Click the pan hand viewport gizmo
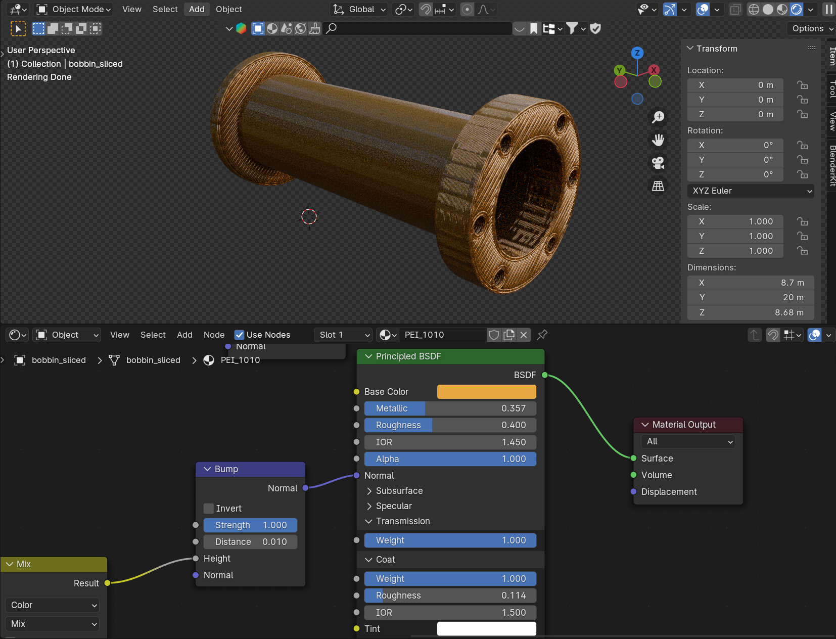Image resolution: width=836 pixels, height=639 pixels. 658,140
